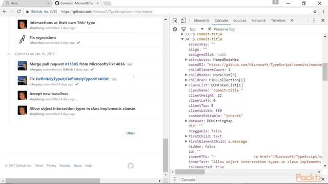Click the ellipsis next to Fix14036 commit
The image size is (328, 184).
click(x=130, y=64)
